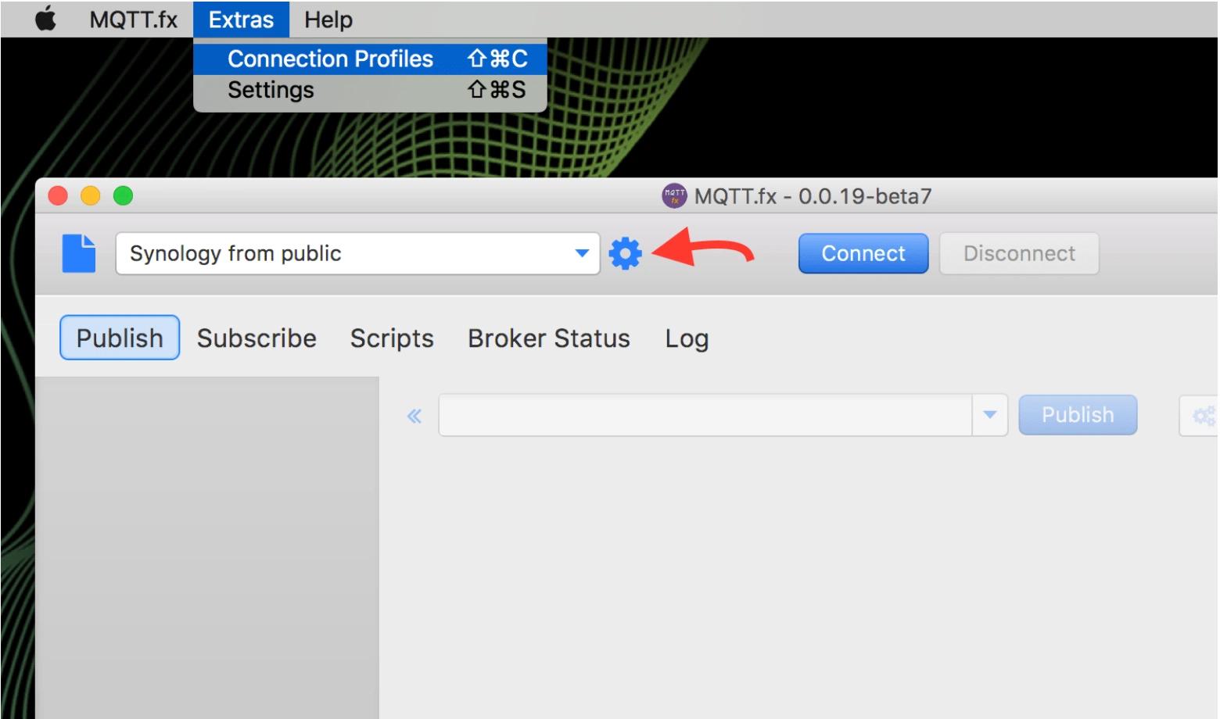The image size is (1220, 719).
Task: Open the MQTT.fx application menu
Action: (x=134, y=20)
